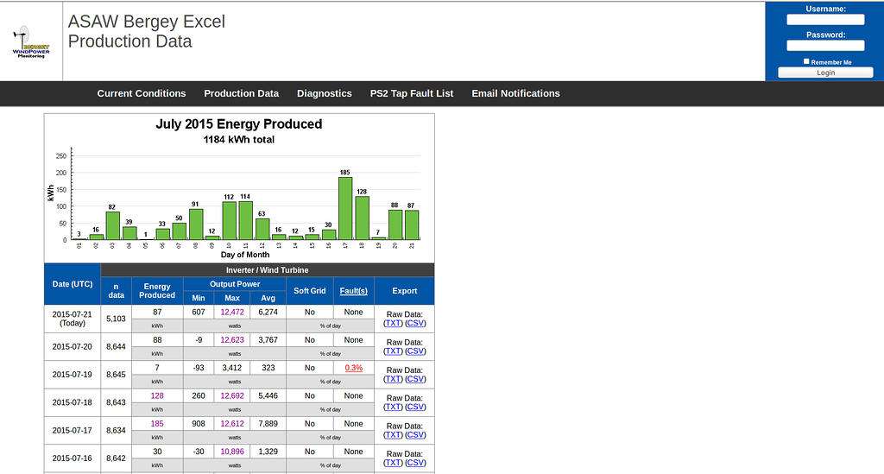Focus the Password input field

coord(825,46)
